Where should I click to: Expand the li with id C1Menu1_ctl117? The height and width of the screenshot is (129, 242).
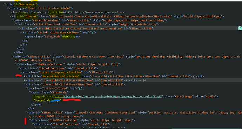[25, 80]
